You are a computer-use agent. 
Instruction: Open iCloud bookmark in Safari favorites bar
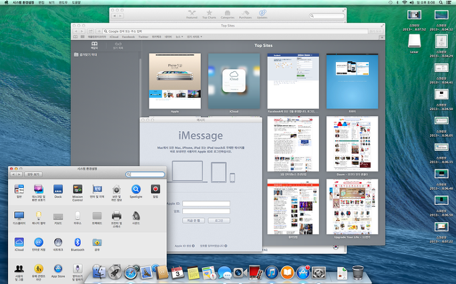coord(114,37)
